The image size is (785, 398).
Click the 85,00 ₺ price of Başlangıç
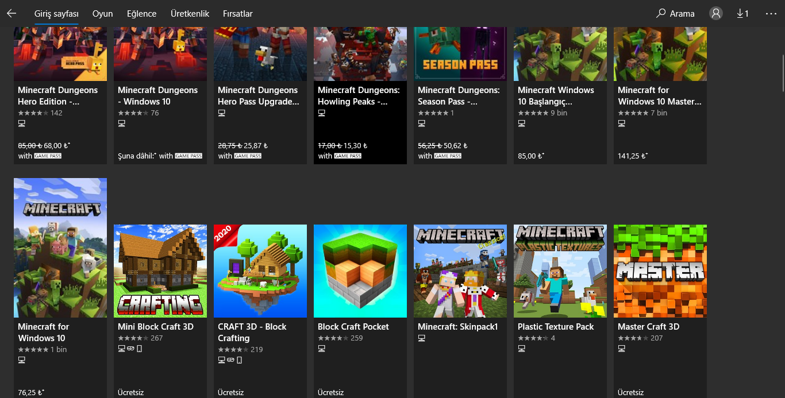531,156
